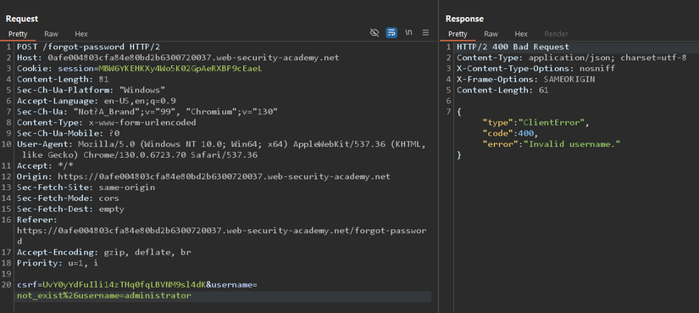Click the Response panel title
The width and height of the screenshot is (699, 313).
point(464,19)
